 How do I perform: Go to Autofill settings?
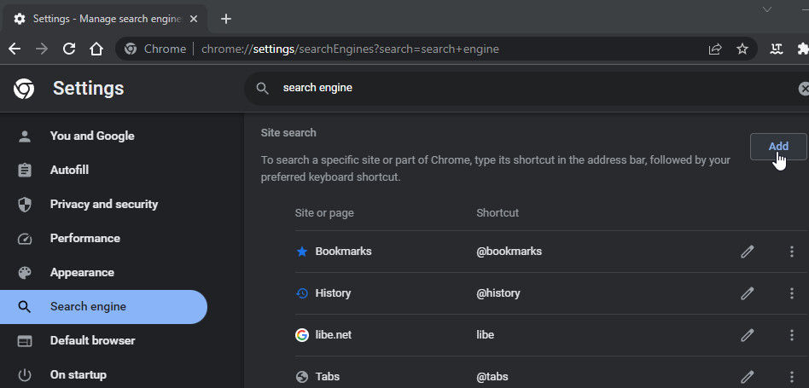click(69, 170)
